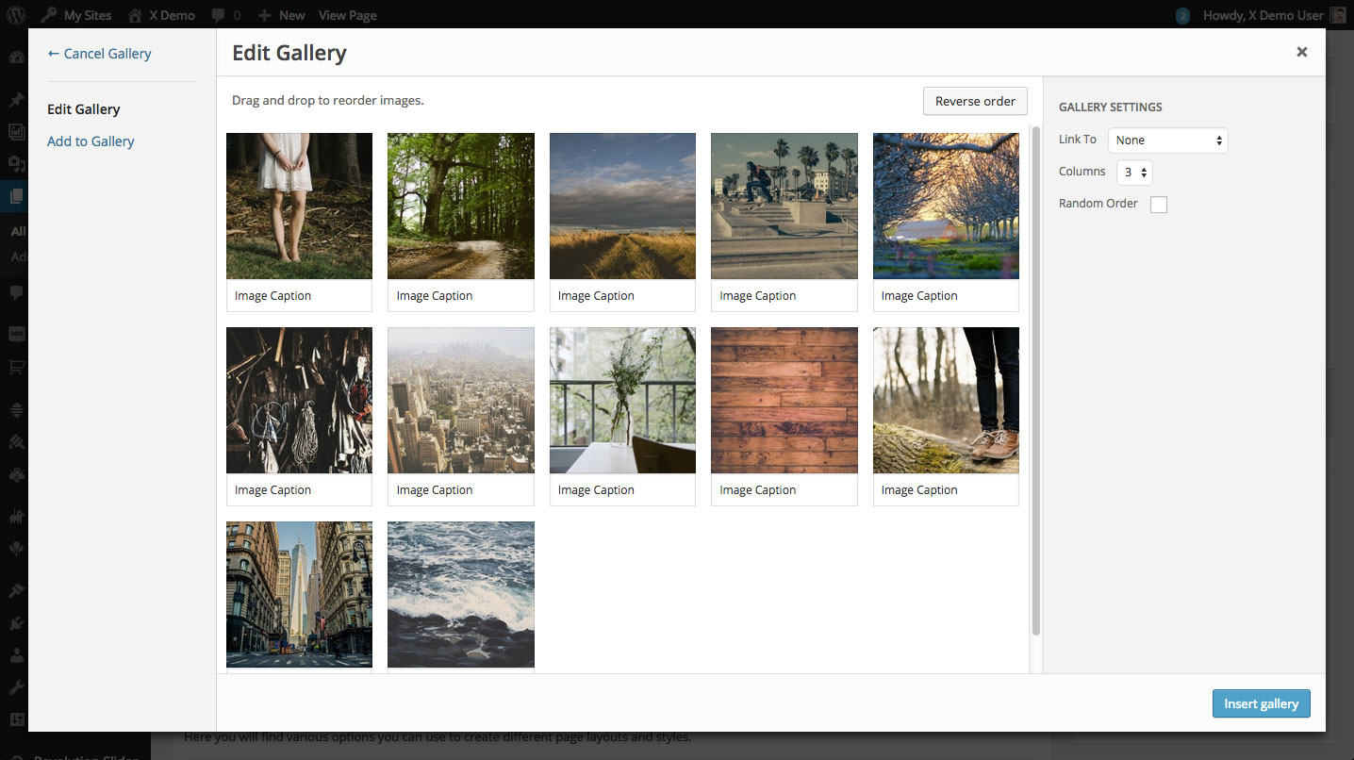
Task: Switch to Add to Gallery section
Action: pyautogui.click(x=91, y=141)
